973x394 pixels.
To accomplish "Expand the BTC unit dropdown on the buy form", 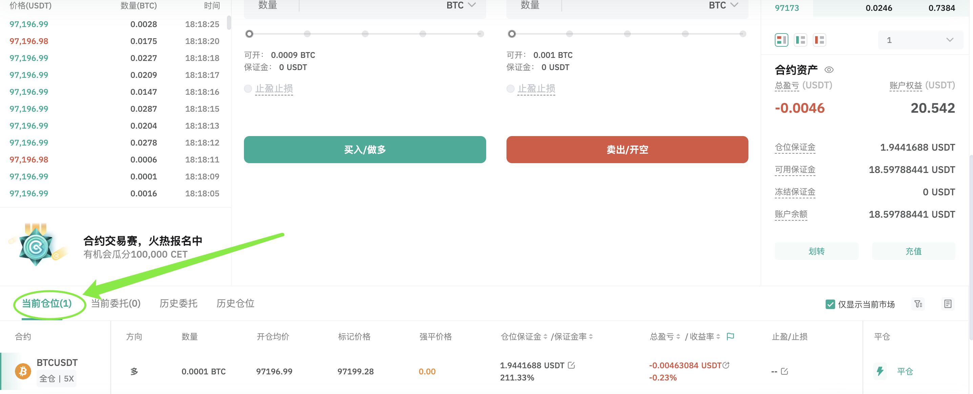I will pyautogui.click(x=461, y=5).
